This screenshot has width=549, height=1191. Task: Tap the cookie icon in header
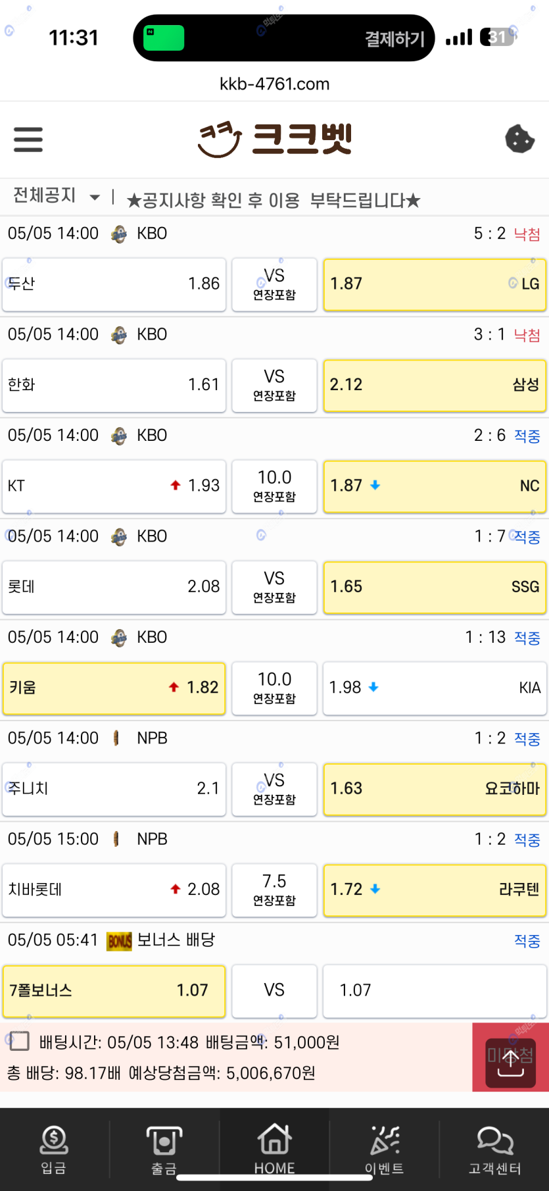[x=519, y=139]
